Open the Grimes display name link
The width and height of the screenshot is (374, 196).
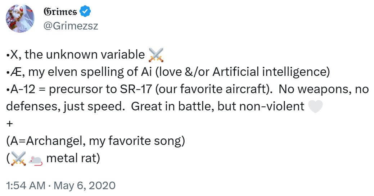(x=60, y=12)
